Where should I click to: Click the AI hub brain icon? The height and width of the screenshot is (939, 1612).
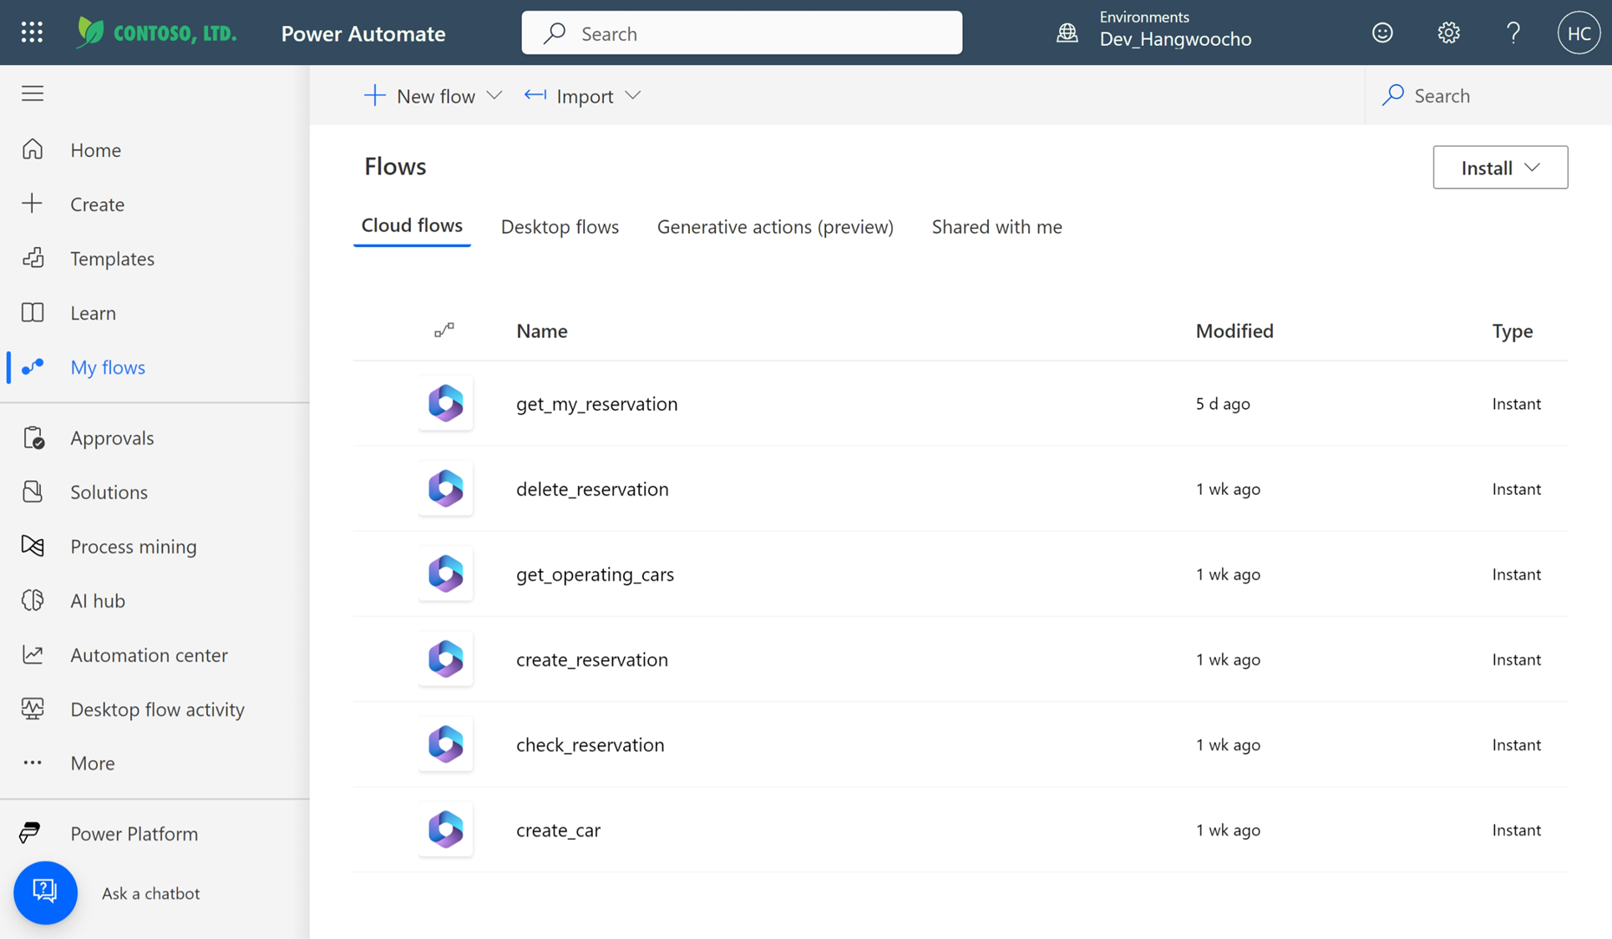pyautogui.click(x=33, y=600)
